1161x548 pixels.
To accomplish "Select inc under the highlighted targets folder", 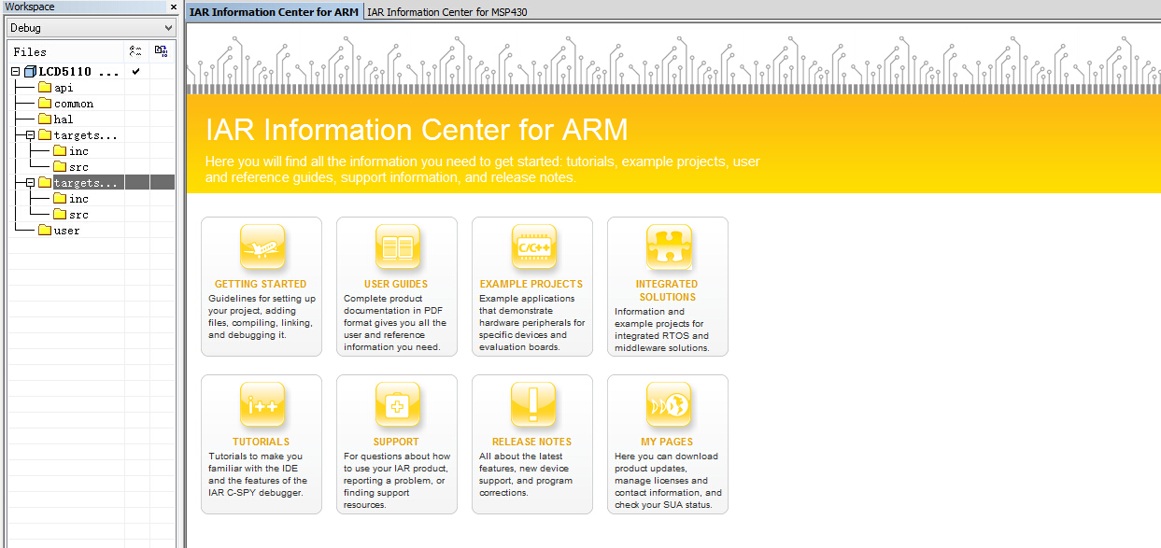I will [x=71, y=199].
